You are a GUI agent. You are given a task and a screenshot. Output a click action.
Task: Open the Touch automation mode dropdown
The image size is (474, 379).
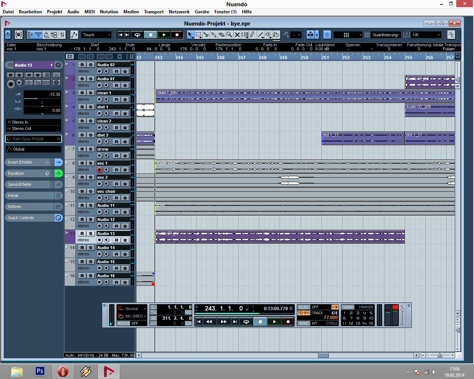point(96,35)
